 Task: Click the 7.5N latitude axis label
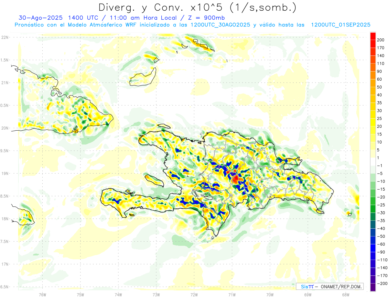(5, 242)
